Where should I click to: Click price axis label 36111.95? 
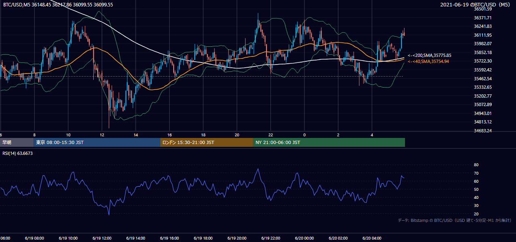(x=482, y=35)
